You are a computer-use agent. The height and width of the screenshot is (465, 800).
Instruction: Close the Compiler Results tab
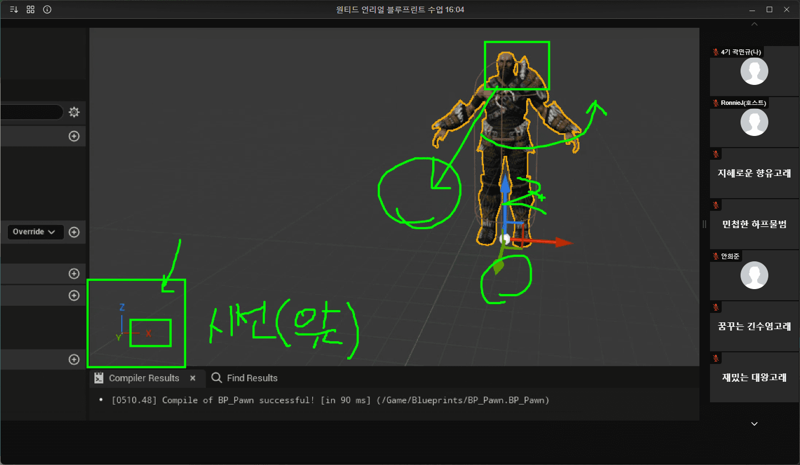[193, 378]
